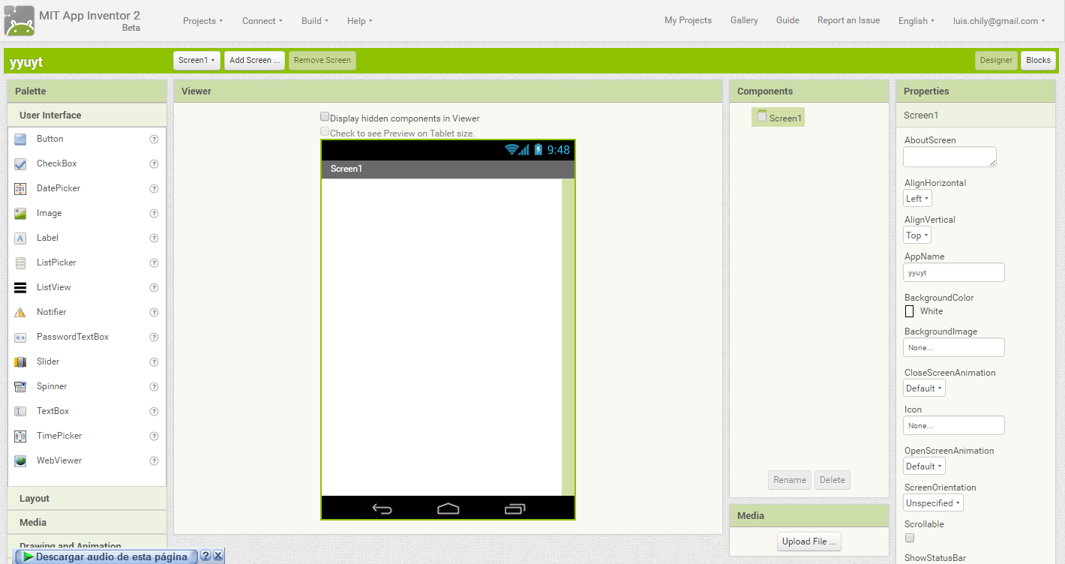Select the Button component icon in Palette
This screenshot has height=564, width=1065.
click(x=19, y=139)
